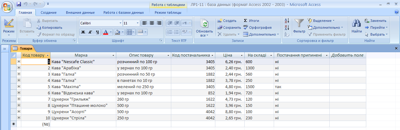This screenshot has height=130, width=400.
Task: Open Выбрать select dropdown
Action: pos(376,34)
